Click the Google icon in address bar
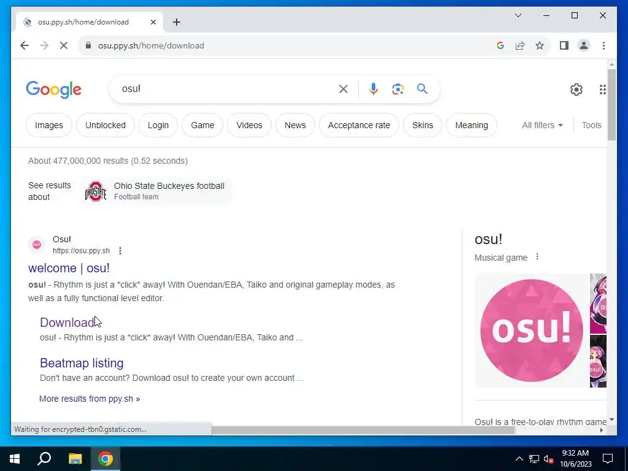The image size is (628, 471). pos(500,45)
